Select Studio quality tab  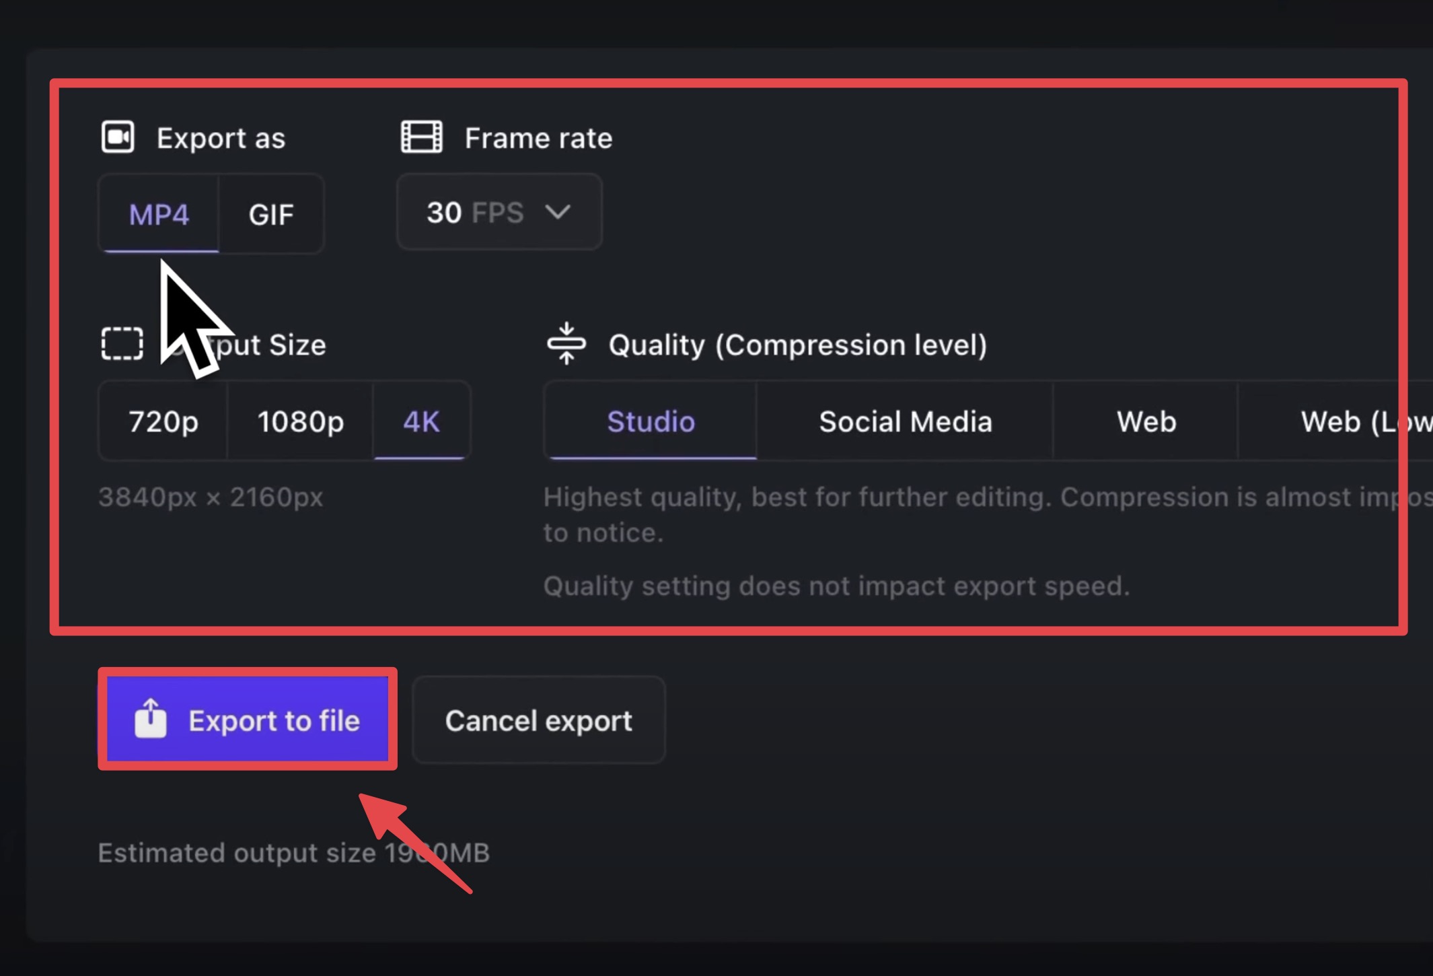click(x=651, y=421)
